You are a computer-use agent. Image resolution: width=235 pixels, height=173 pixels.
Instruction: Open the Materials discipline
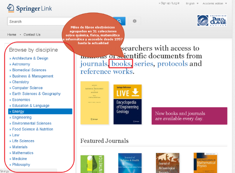pyautogui.click(x=20, y=147)
